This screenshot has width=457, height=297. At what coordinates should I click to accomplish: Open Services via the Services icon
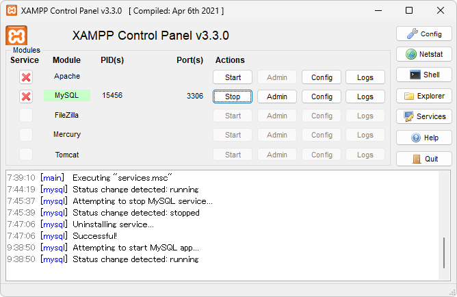pos(423,116)
